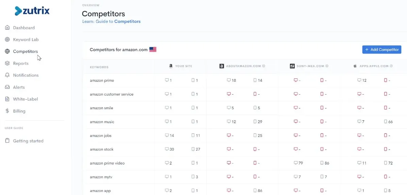The height and width of the screenshot is (195, 407).
Task: Click mobile rank 5 for amazon app under apps.apple.com
Action: 389,191
